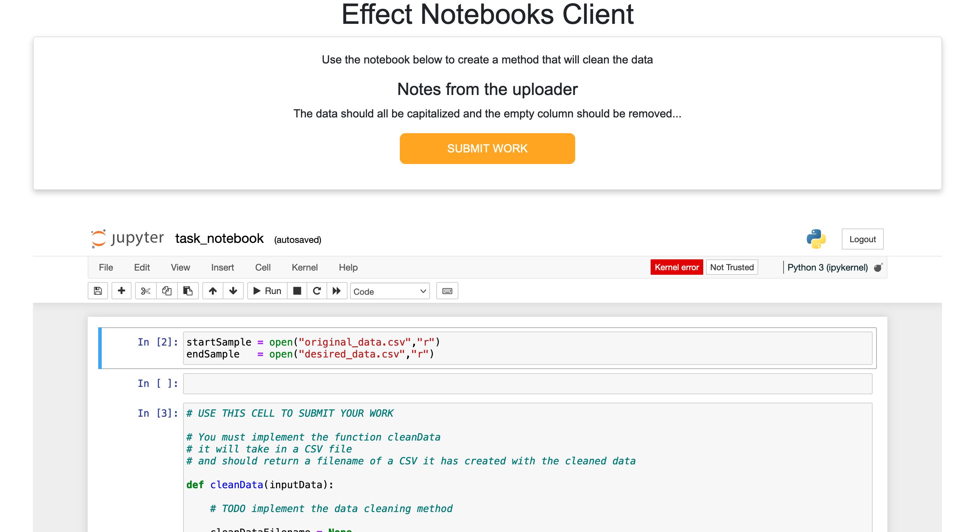Image resolution: width=954 pixels, height=532 pixels.
Task: Open the command palette keyboard icon
Action: pos(447,291)
